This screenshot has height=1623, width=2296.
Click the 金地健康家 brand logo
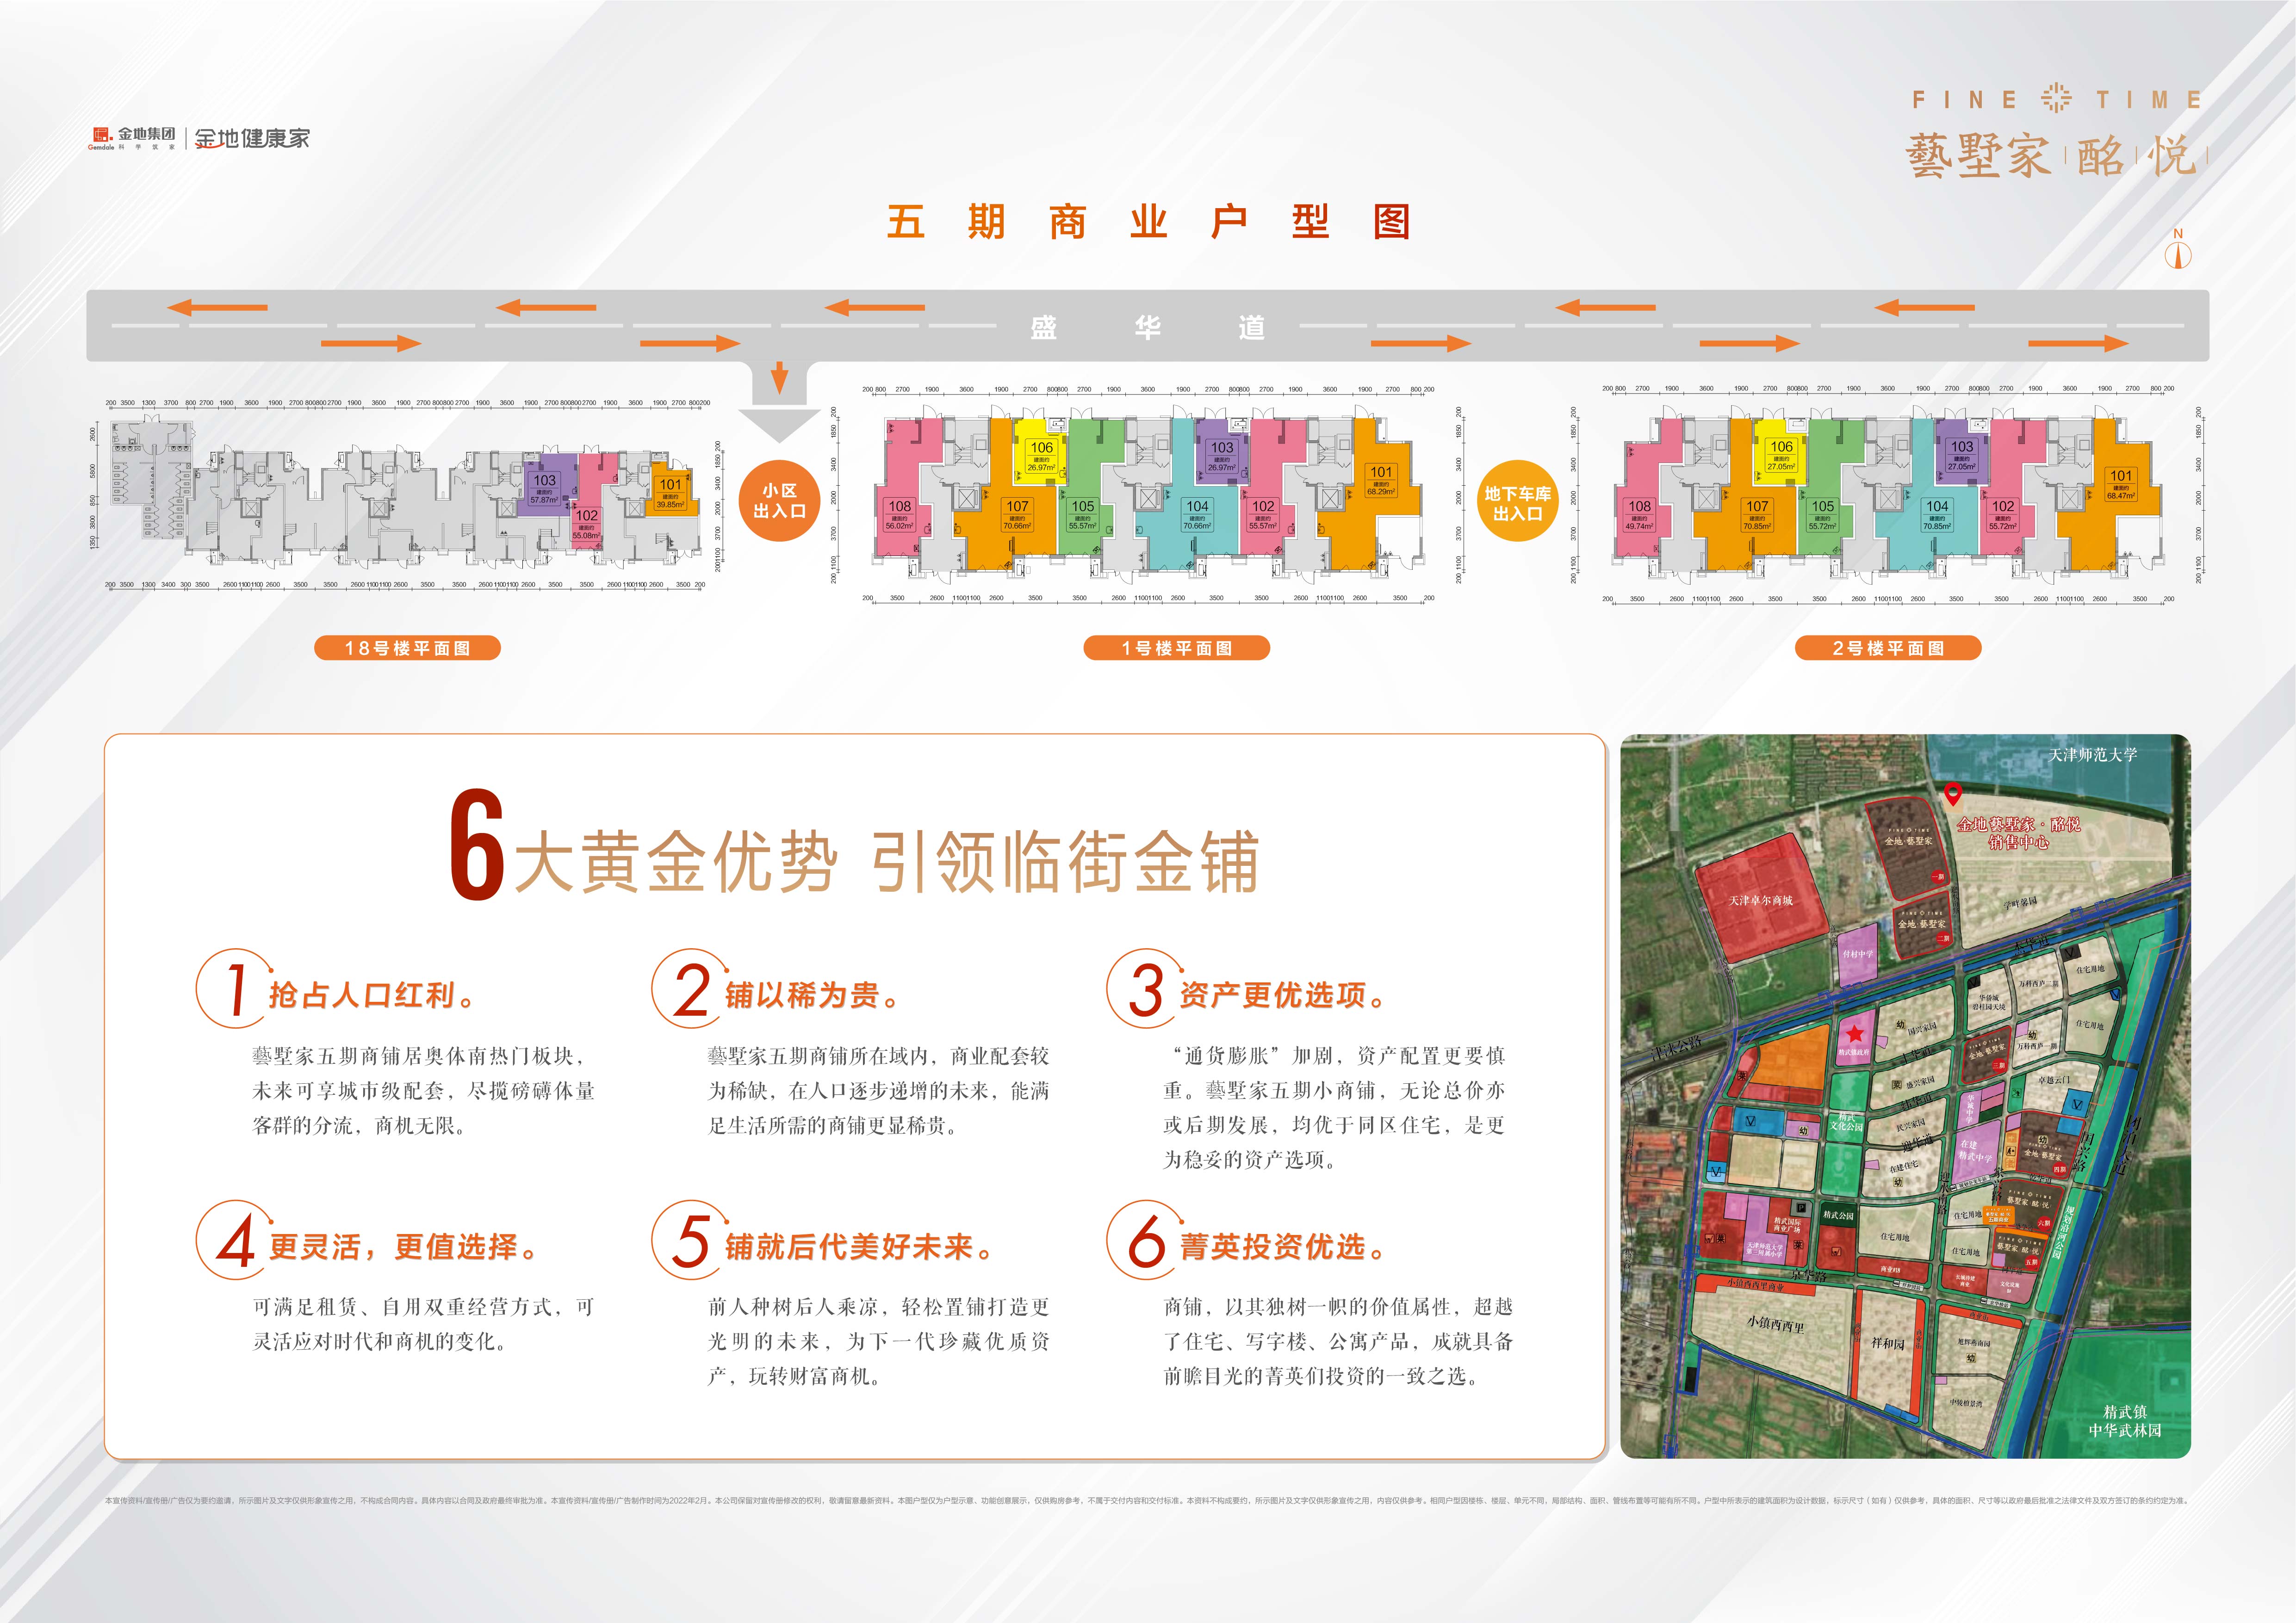[x=252, y=138]
